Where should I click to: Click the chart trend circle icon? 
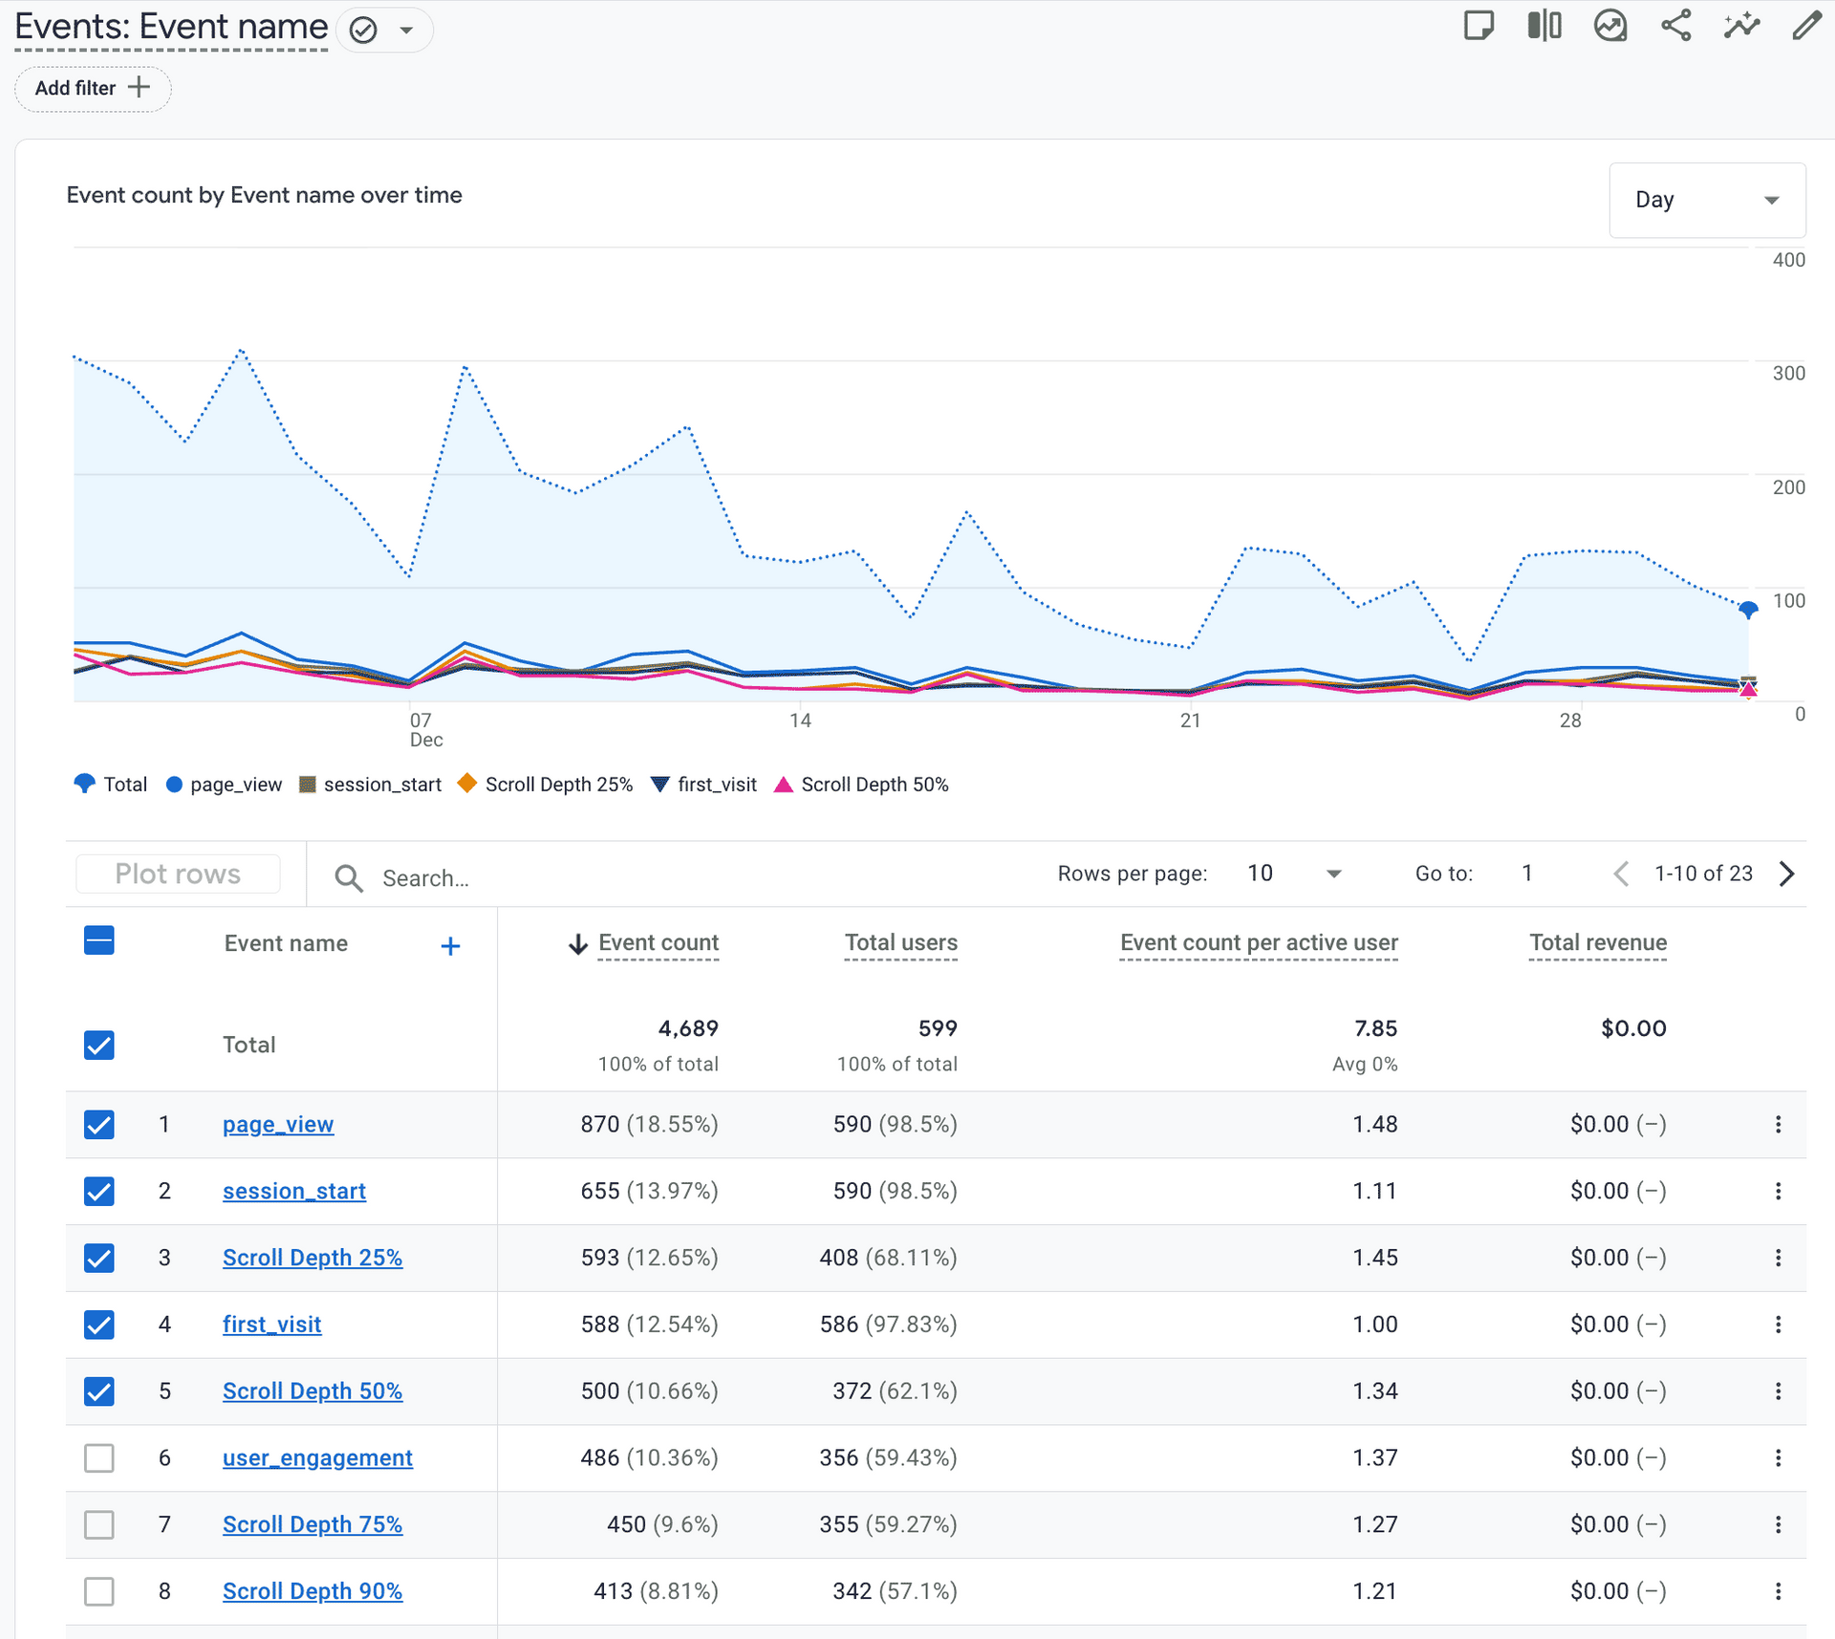(1609, 26)
